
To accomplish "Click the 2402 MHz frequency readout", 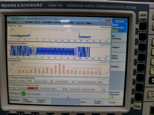I will click(x=29, y=22).
